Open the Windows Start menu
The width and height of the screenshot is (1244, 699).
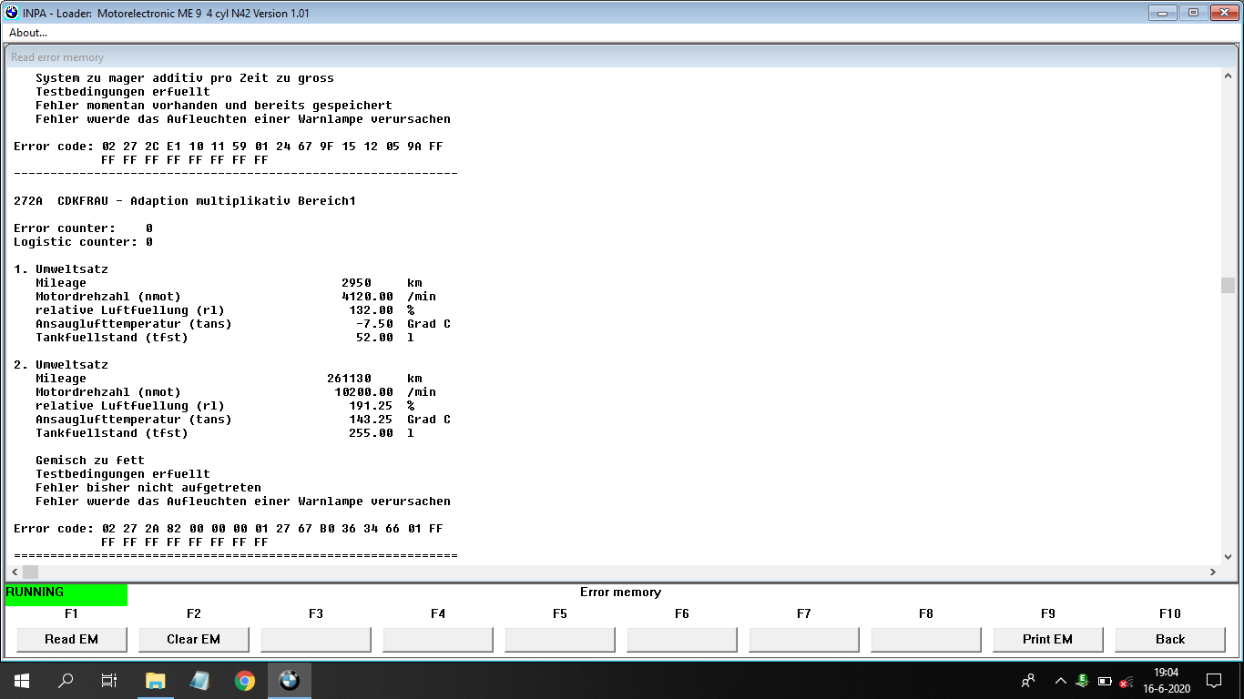coord(22,681)
